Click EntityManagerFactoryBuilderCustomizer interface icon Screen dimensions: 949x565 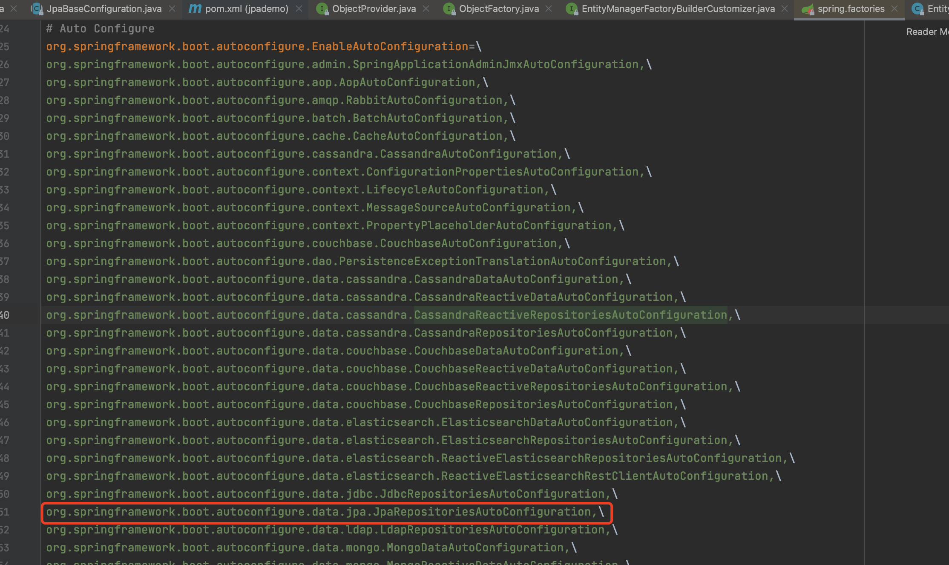(572, 9)
